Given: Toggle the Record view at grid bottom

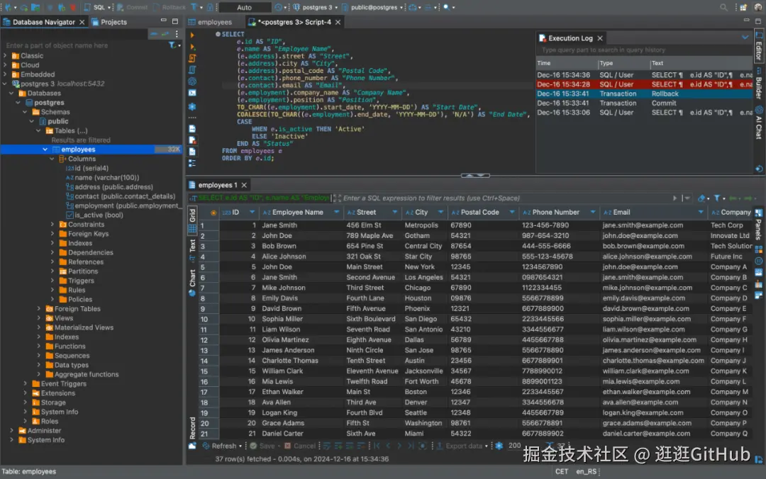Looking at the screenshot, I should 192,427.
